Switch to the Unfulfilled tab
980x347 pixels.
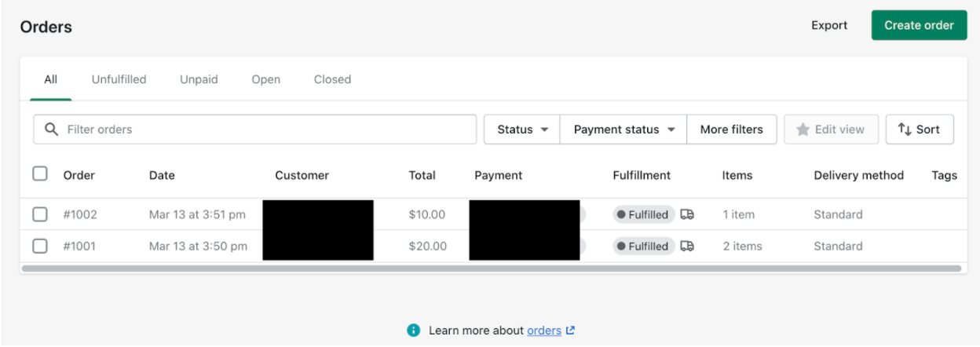(119, 79)
